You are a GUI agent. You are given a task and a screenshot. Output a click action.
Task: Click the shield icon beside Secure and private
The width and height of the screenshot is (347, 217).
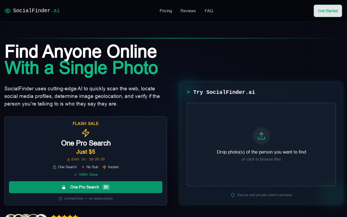pyautogui.click(x=233, y=195)
